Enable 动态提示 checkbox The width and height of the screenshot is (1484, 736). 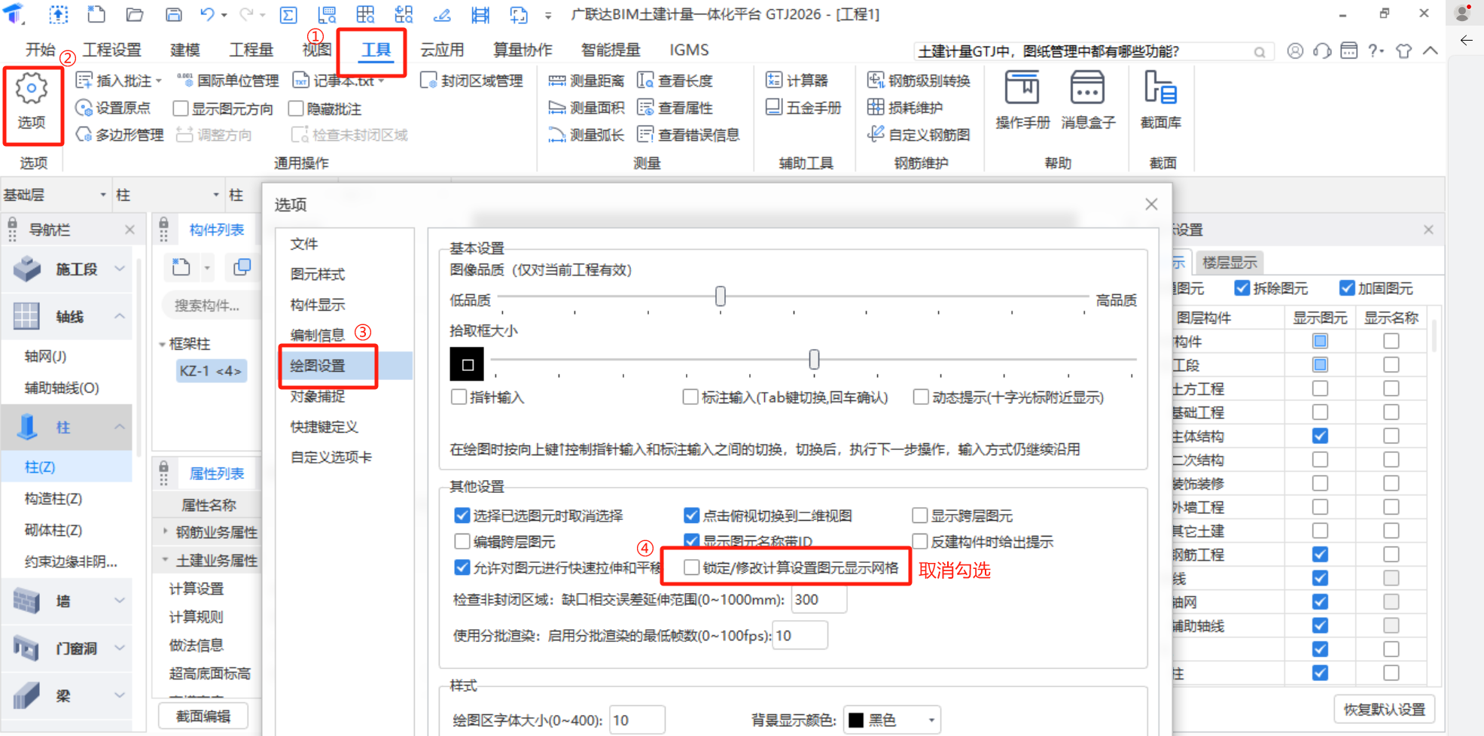921,397
